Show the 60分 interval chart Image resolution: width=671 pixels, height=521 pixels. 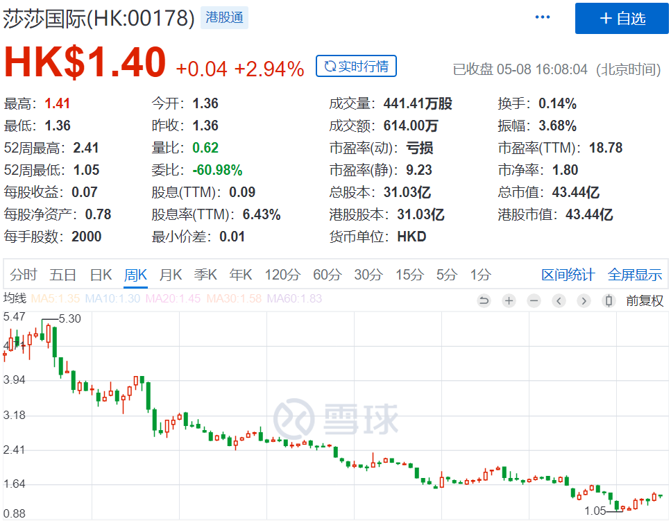(x=328, y=275)
